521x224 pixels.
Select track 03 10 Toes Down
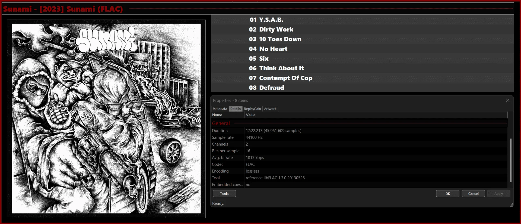pos(363,39)
